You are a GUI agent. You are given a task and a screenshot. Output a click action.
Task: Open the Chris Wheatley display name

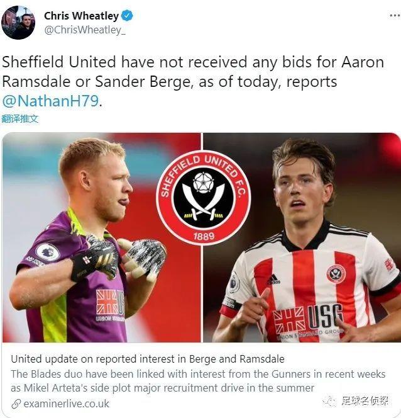tap(82, 16)
